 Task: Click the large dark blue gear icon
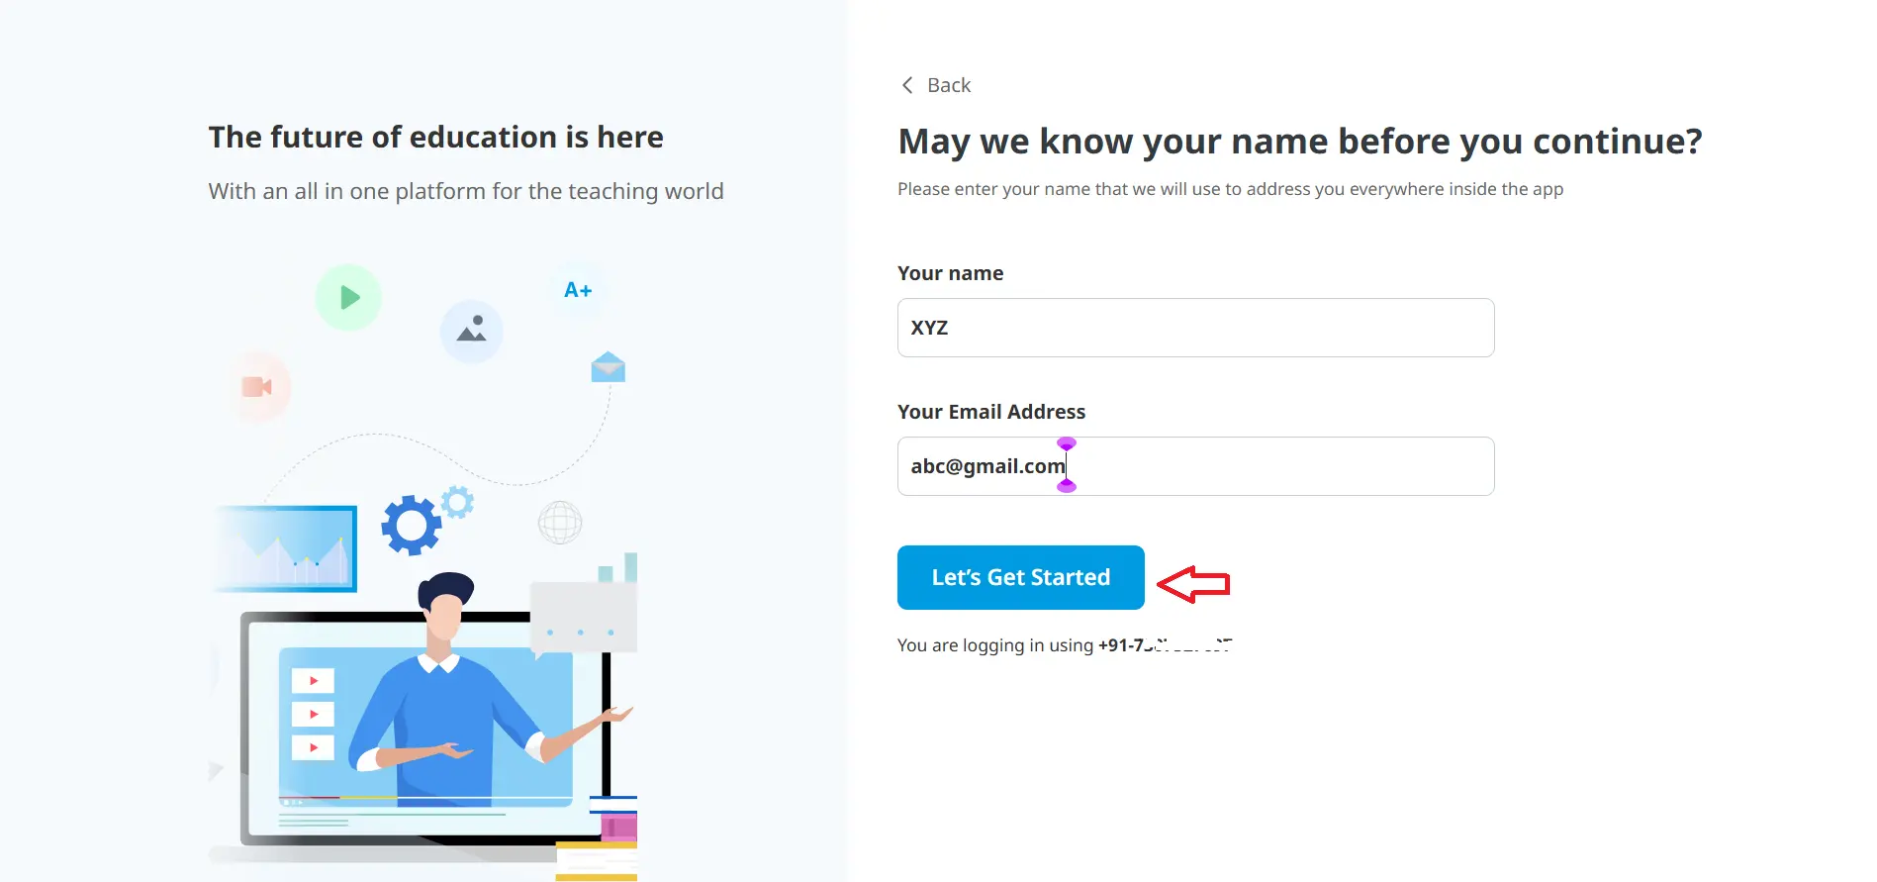(411, 525)
